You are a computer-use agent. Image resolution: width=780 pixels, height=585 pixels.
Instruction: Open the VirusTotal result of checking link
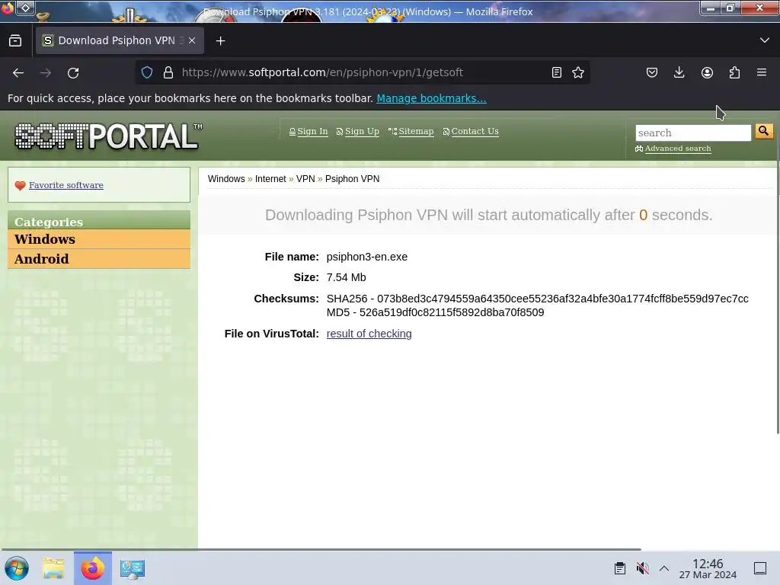click(x=369, y=334)
